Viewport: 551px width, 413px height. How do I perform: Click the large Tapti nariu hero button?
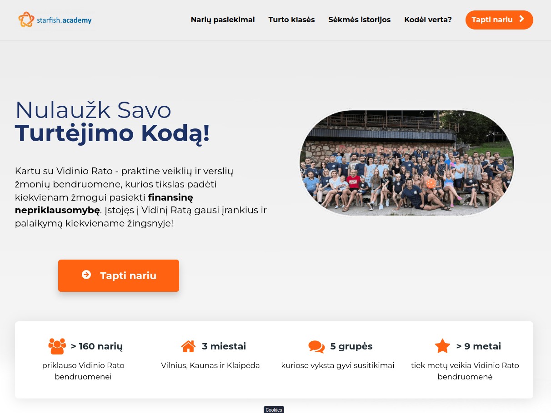119,275
